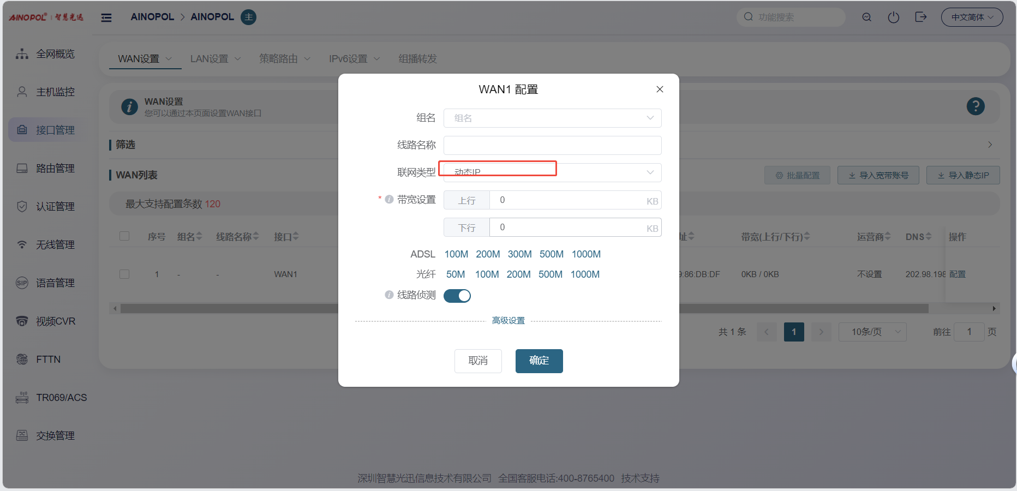
Task: Click the 确定 confirm button
Action: pos(539,361)
